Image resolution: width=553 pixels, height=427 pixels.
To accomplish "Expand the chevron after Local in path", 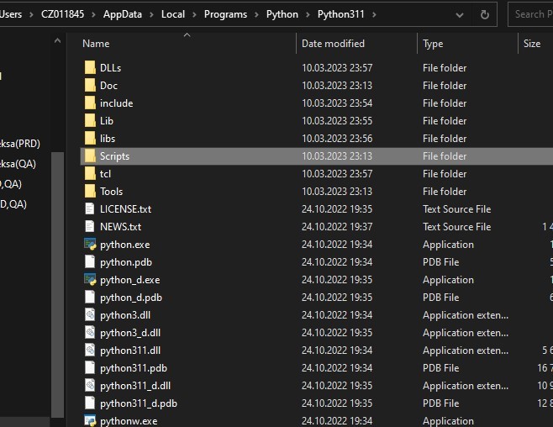I will tap(194, 15).
